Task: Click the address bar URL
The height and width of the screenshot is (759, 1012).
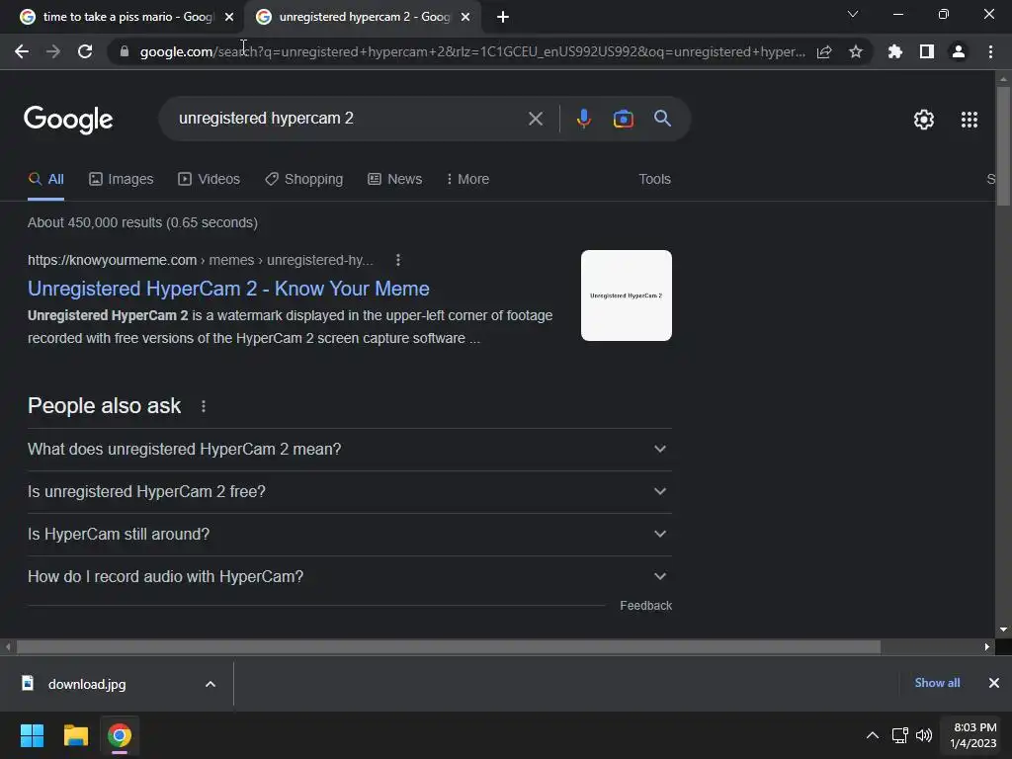Action: point(472,51)
